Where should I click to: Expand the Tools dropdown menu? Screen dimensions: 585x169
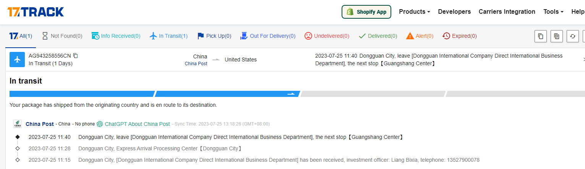coord(553,12)
